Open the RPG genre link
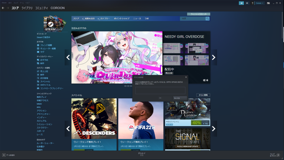This screenshot has width=284, height=160. click(39, 107)
